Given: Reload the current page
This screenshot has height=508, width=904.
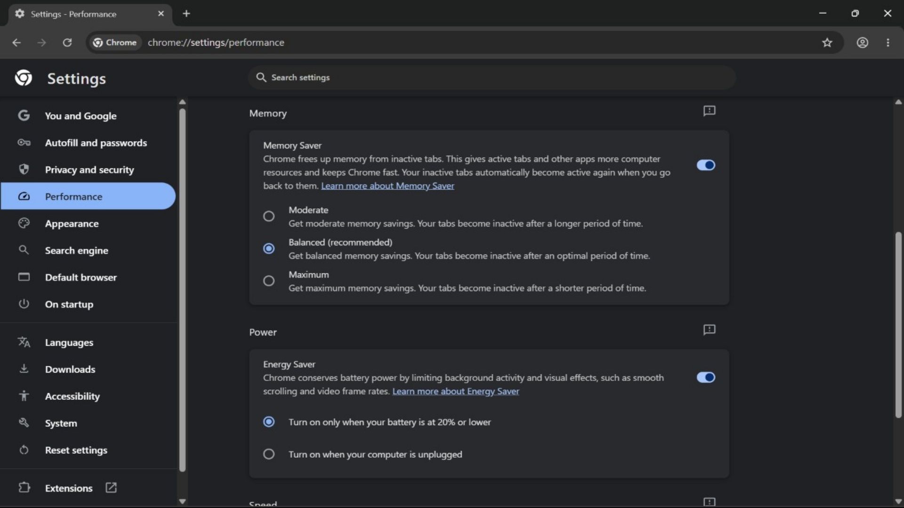Looking at the screenshot, I should (x=67, y=42).
